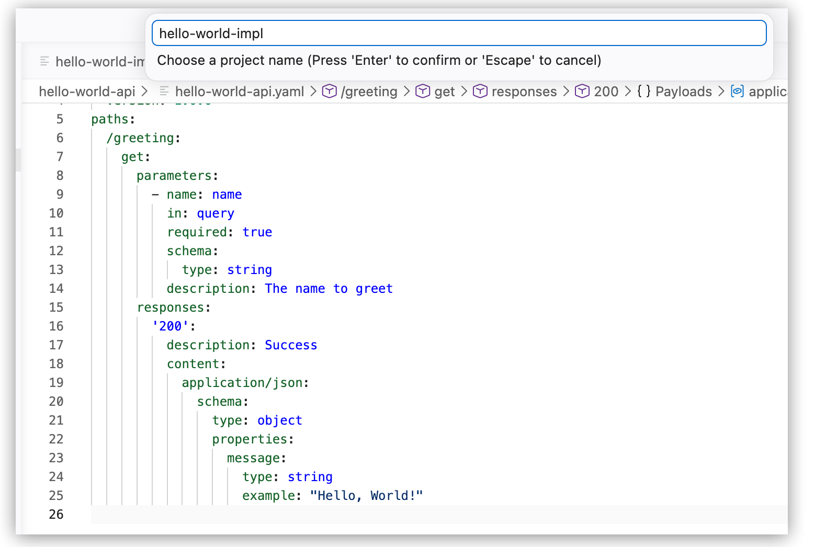Click 'paths:' on line 5
This screenshot has width=837, height=547.
[x=114, y=119]
